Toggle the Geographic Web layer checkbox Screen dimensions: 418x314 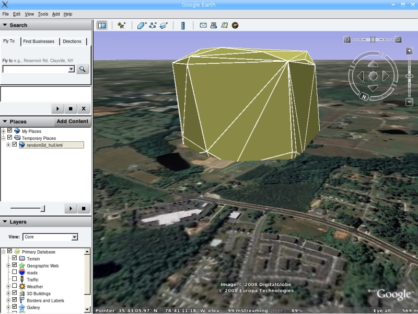click(15, 265)
